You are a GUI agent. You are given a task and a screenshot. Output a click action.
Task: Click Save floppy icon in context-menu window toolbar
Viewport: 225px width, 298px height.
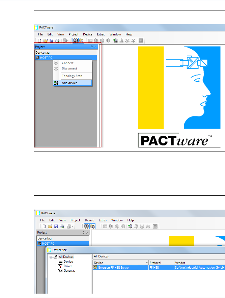coord(51,40)
